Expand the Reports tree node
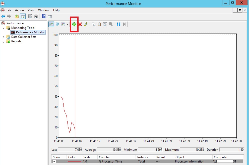249x165 pixels. point(4,42)
